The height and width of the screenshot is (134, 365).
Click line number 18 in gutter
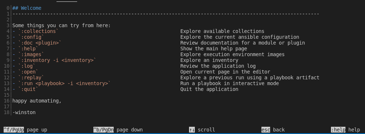[7, 113]
